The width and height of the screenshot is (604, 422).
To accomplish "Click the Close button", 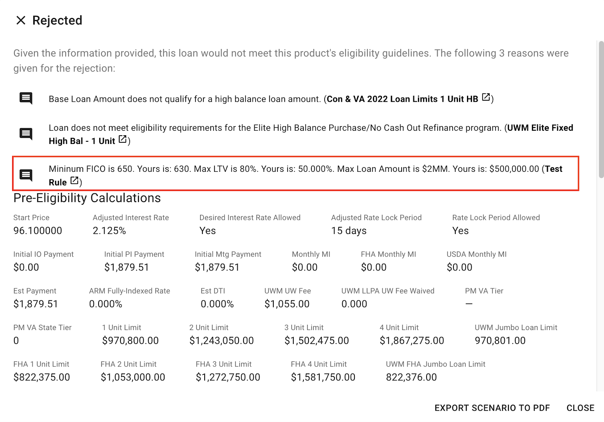I will 581,408.
